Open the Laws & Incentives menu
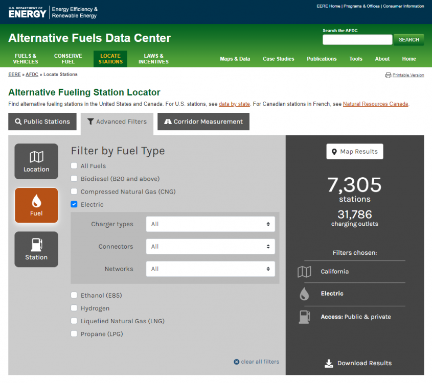The width and height of the screenshot is (432, 383). (x=153, y=59)
